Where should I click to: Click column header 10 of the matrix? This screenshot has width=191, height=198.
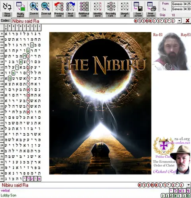pos(6,27)
